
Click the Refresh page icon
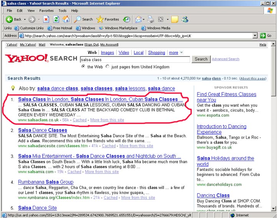(56, 19)
